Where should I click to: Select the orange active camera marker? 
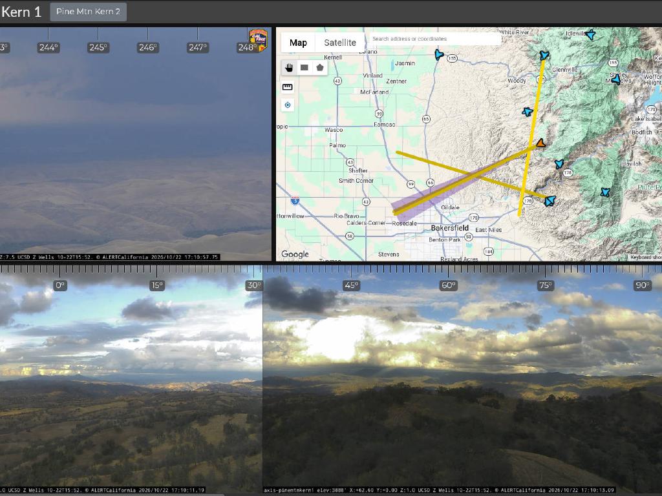[x=541, y=143]
